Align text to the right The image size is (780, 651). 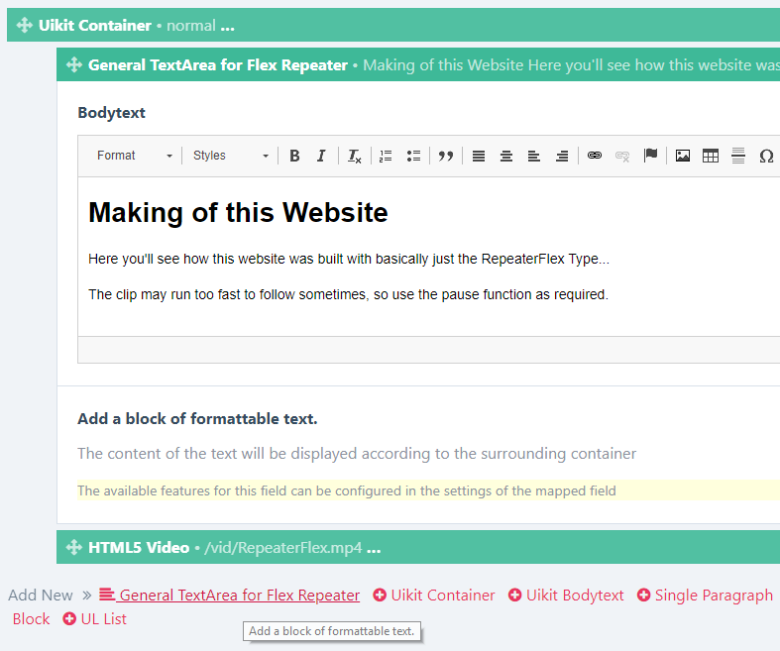coord(562,156)
